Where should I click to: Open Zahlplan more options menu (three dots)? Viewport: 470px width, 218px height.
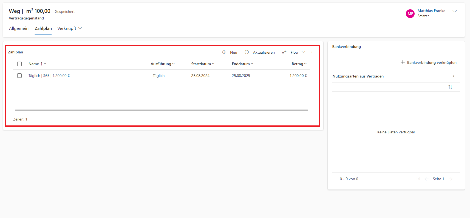tap(312, 53)
